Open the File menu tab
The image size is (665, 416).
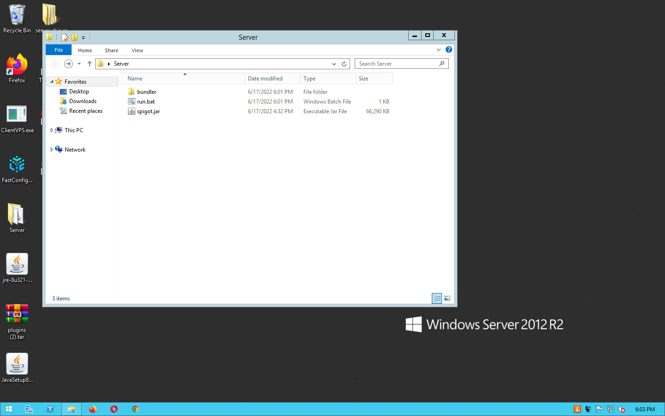[x=59, y=50]
